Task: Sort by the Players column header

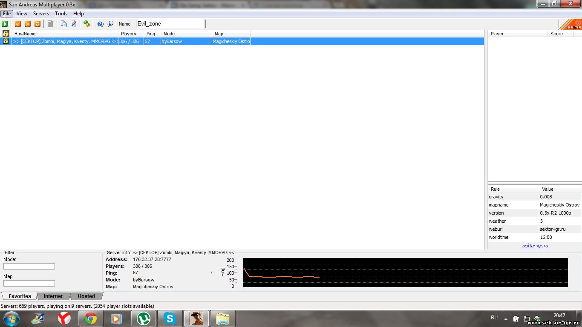Action: (131, 34)
